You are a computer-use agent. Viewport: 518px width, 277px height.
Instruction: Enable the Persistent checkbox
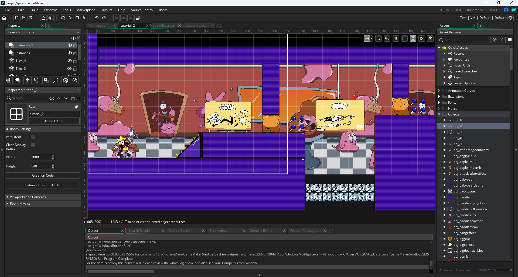pos(32,137)
